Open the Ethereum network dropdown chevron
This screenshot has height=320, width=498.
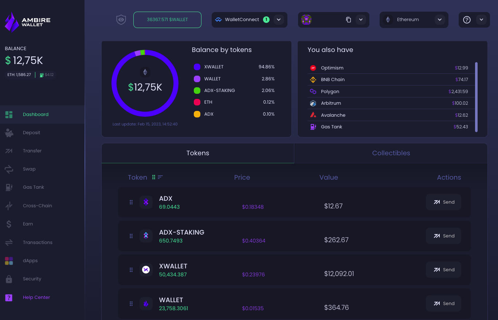coord(440,20)
